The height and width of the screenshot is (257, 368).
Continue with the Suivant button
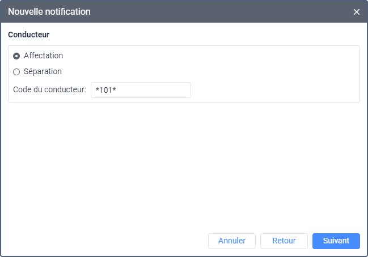click(x=336, y=241)
